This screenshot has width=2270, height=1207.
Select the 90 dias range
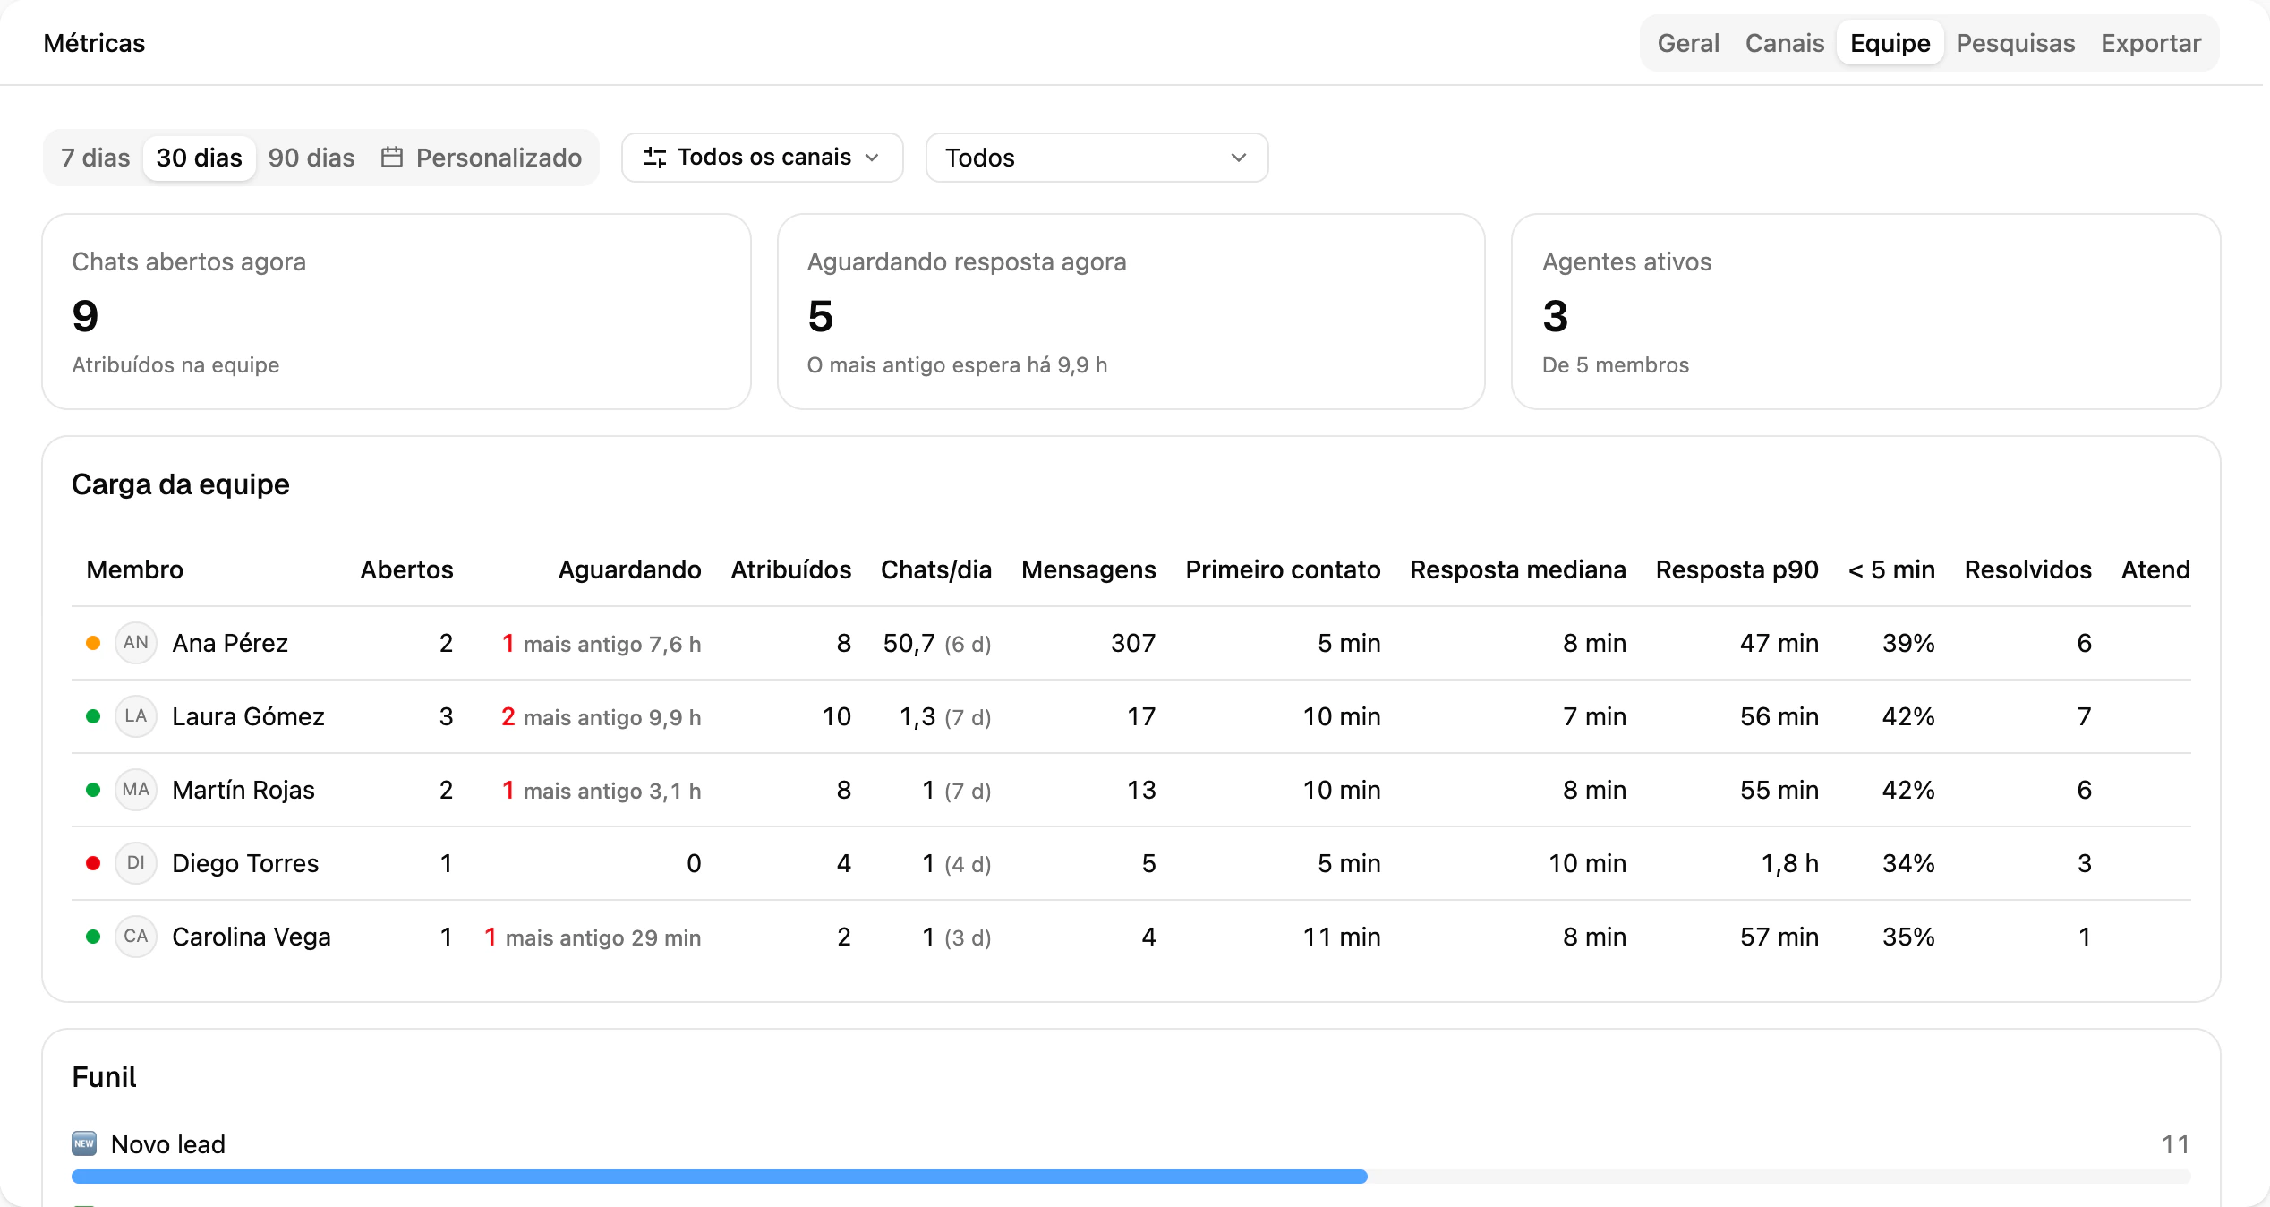[x=311, y=158]
